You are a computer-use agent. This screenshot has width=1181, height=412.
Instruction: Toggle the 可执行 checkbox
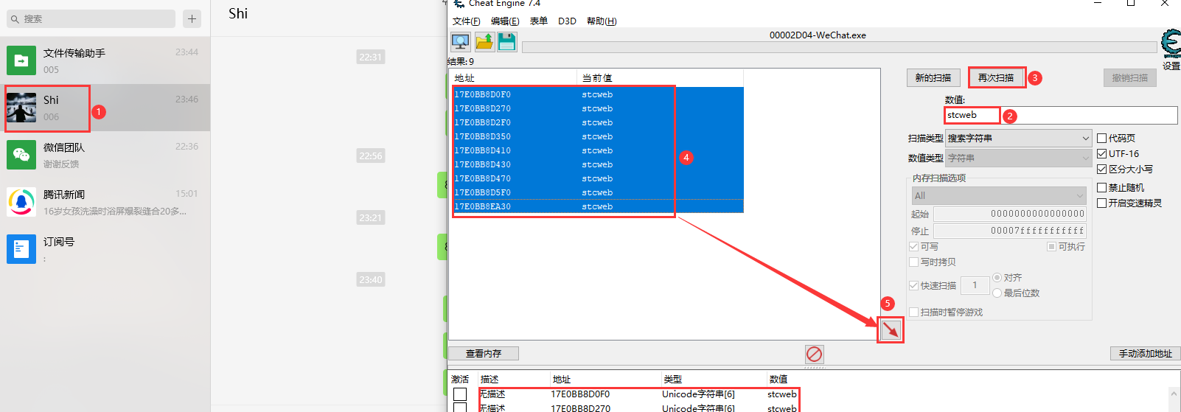tap(1052, 246)
